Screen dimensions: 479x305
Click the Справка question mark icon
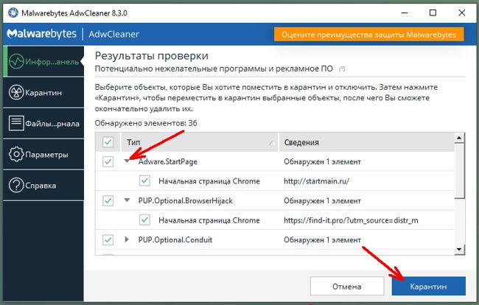tap(16, 185)
